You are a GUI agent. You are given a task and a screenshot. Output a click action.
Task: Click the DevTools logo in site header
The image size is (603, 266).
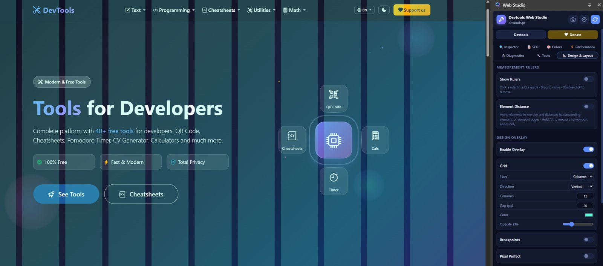click(x=54, y=10)
